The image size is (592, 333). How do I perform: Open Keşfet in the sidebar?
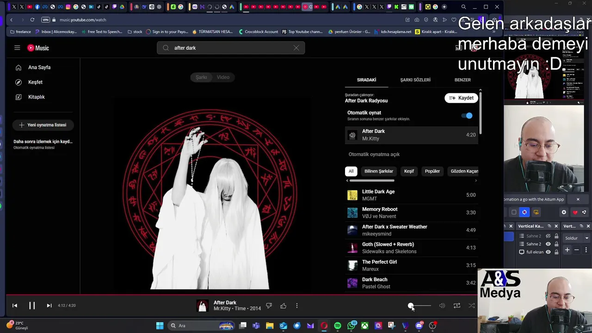[x=35, y=82]
